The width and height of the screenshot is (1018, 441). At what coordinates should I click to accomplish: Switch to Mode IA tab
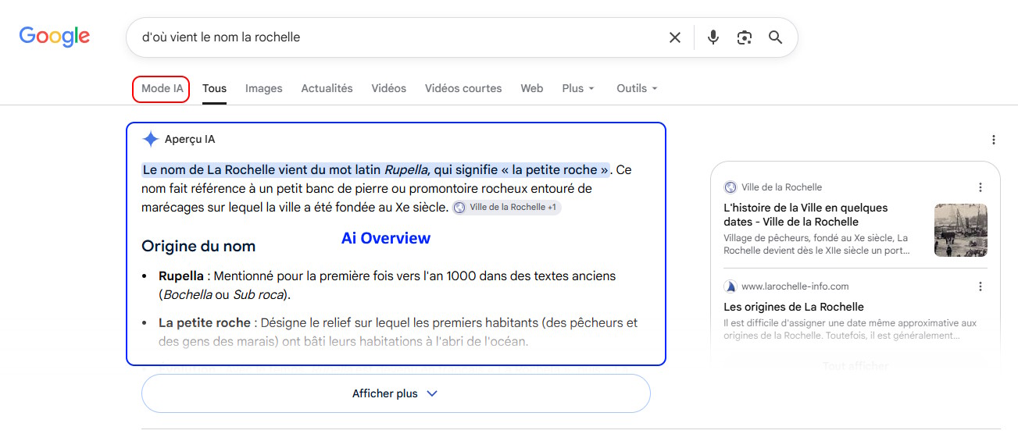(162, 89)
